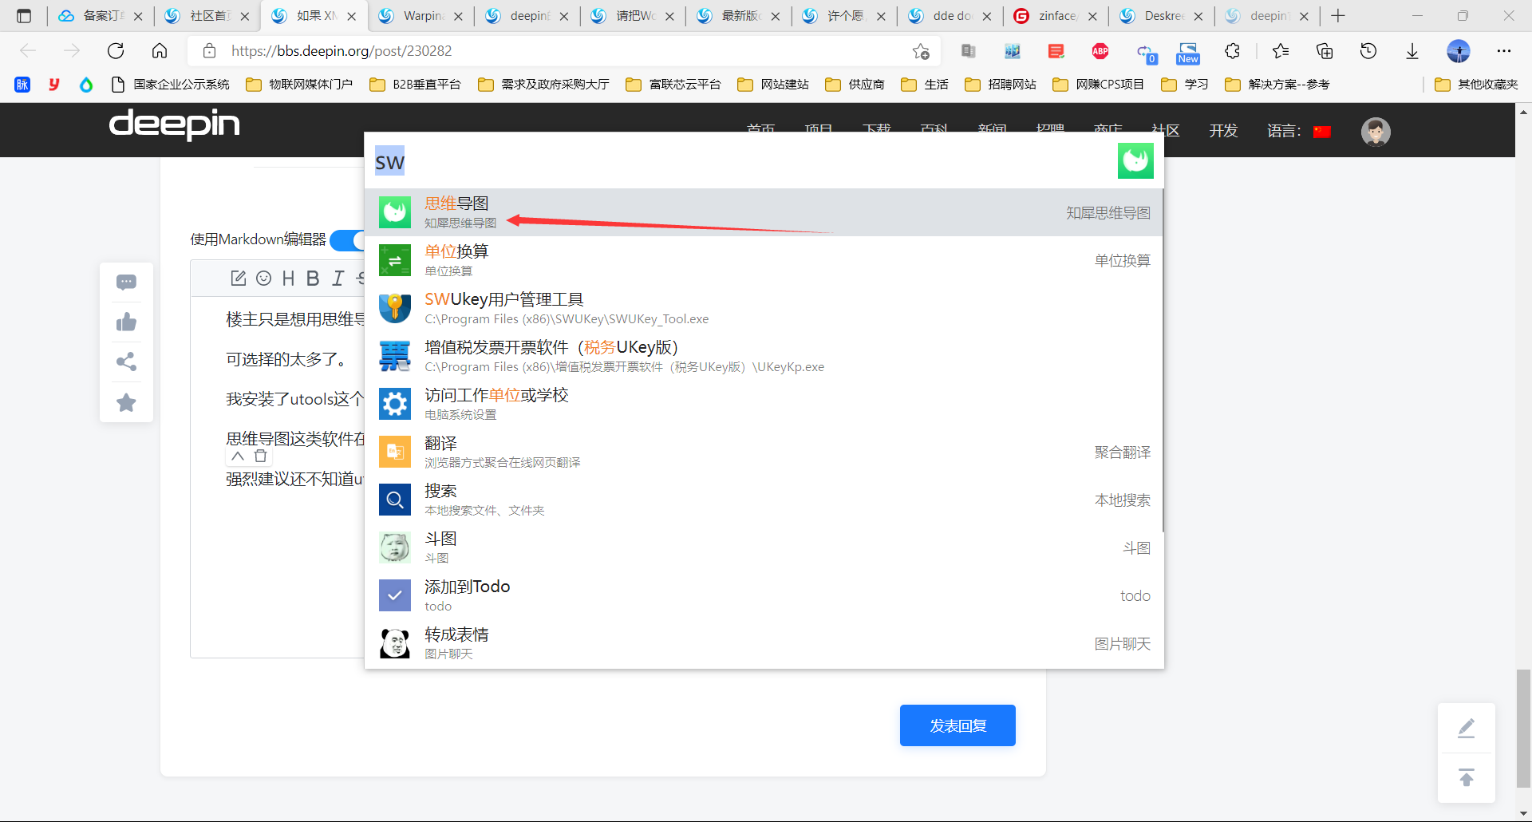Open SWUkey用户管理工具 from the results
This screenshot has height=822, width=1532.
[764, 308]
